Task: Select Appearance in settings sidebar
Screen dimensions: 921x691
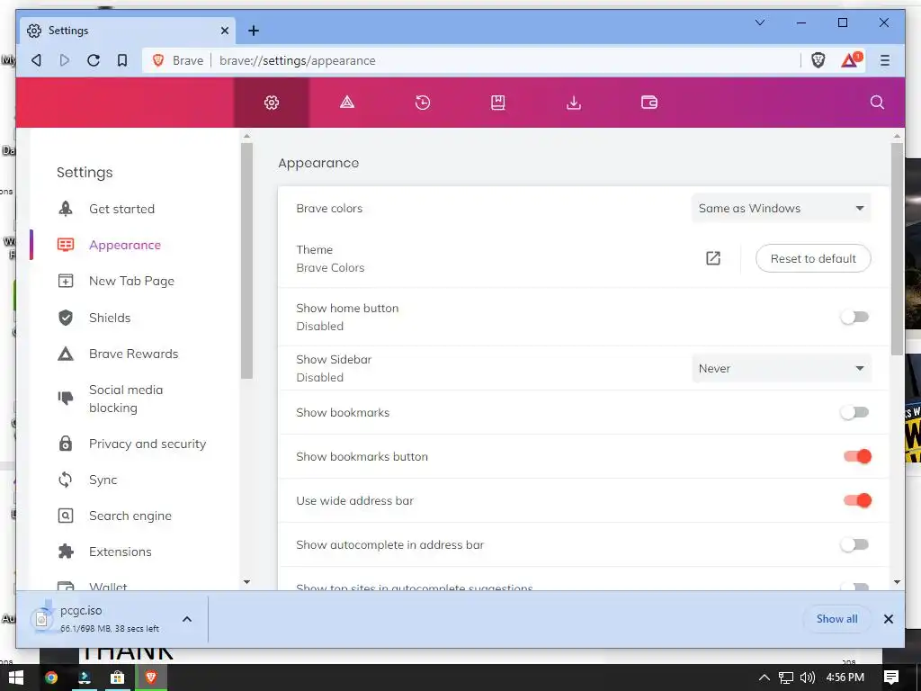Action: pyautogui.click(x=124, y=245)
